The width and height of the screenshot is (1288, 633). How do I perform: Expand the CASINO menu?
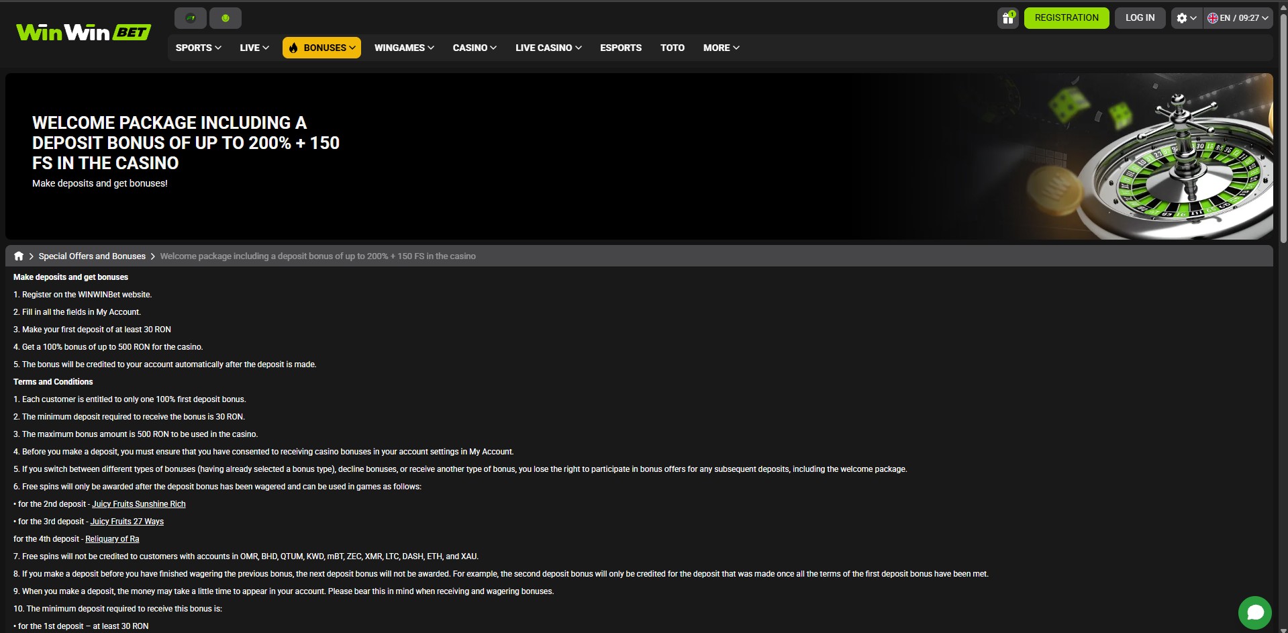[475, 48]
